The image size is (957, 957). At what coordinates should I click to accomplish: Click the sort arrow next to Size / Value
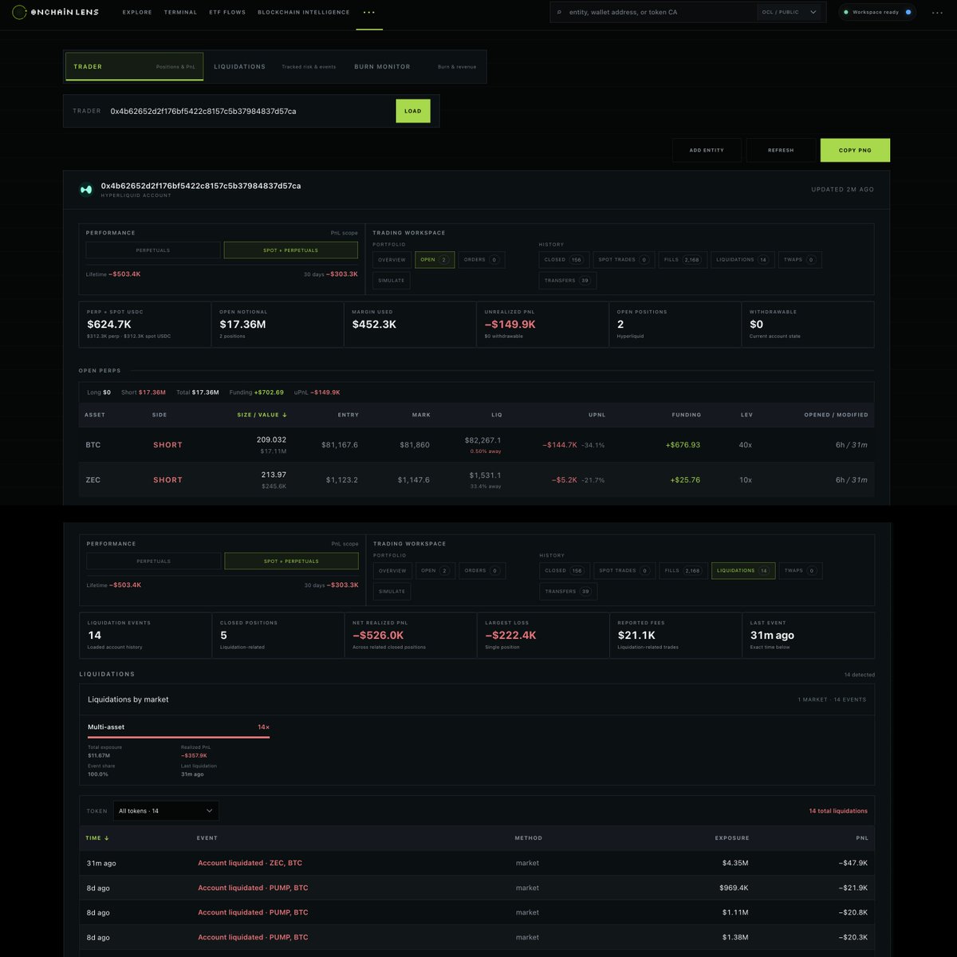point(285,415)
